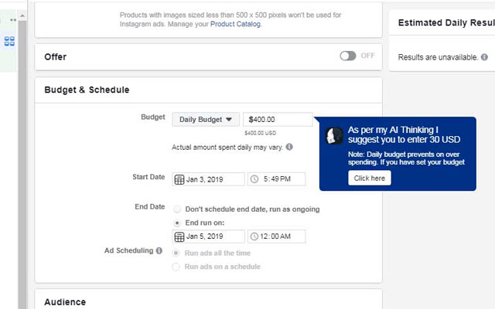Click the End Date calendar icon

point(179,236)
